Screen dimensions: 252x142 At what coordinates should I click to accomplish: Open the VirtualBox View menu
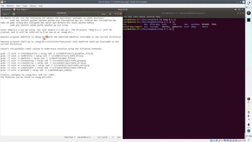(x=18, y=6)
